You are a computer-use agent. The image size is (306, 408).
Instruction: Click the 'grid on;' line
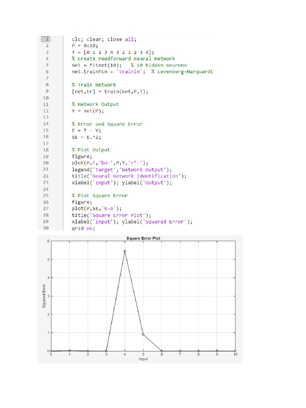pyautogui.click(x=83, y=228)
